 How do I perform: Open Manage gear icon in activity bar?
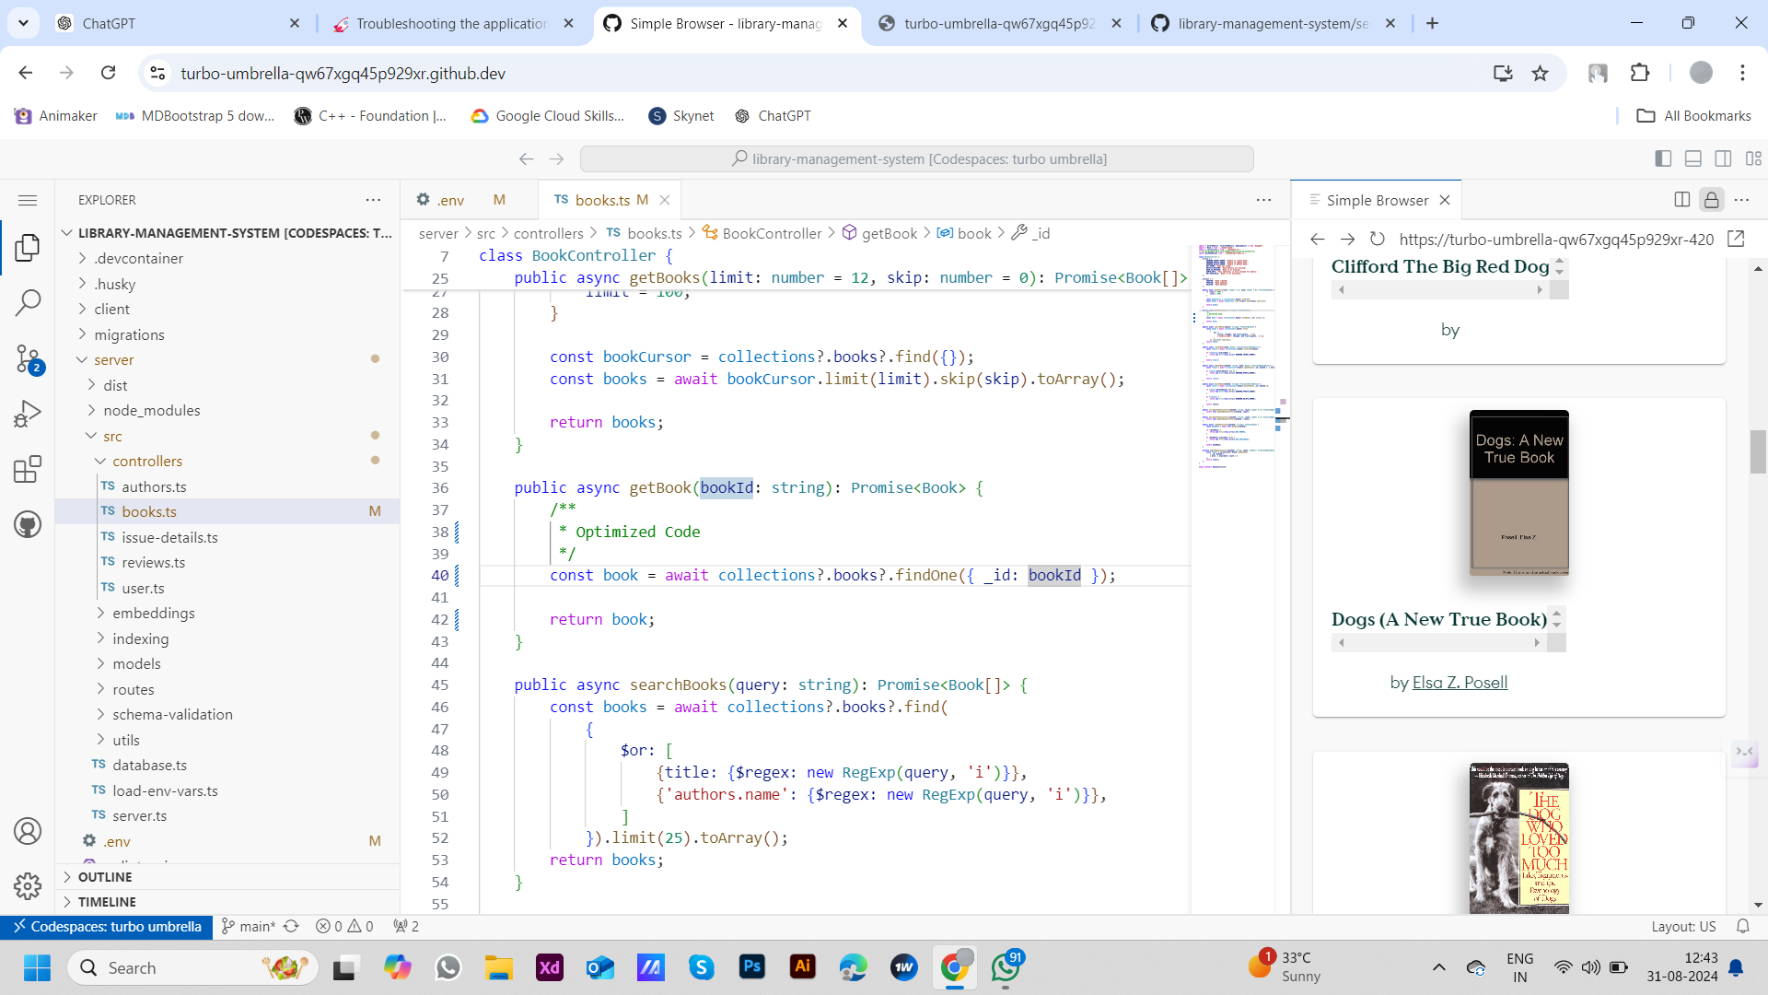click(x=28, y=885)
